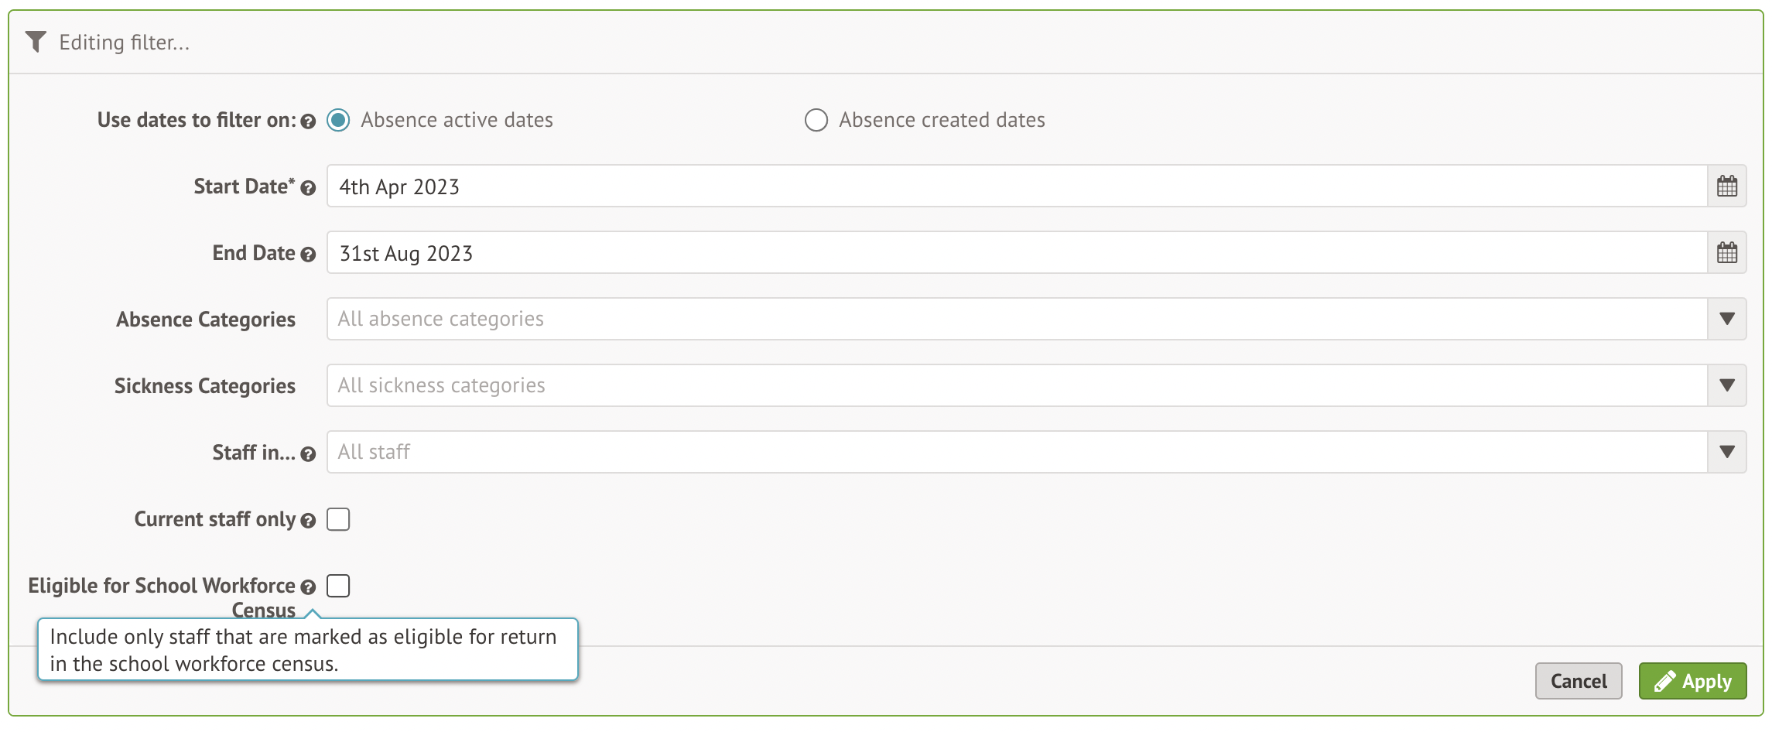Viewport: 1772px width, 732px height.
Task: Click help icon next to Staff in
Action: coord(308,454)
